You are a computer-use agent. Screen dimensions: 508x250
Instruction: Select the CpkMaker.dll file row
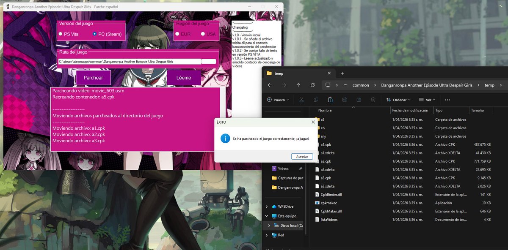click(x=404, y=211)
